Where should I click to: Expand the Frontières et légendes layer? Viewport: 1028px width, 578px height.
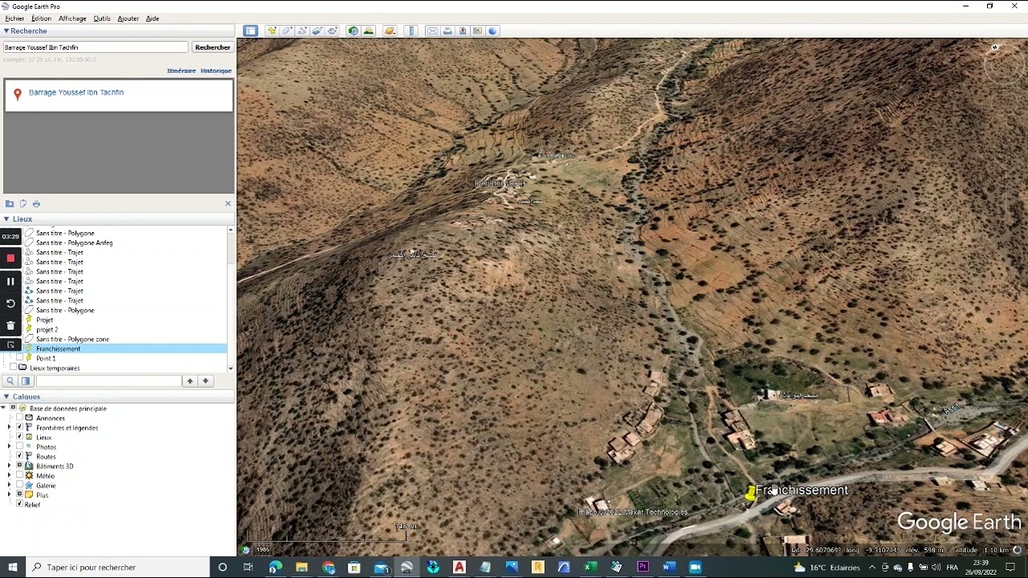[9, 427]
